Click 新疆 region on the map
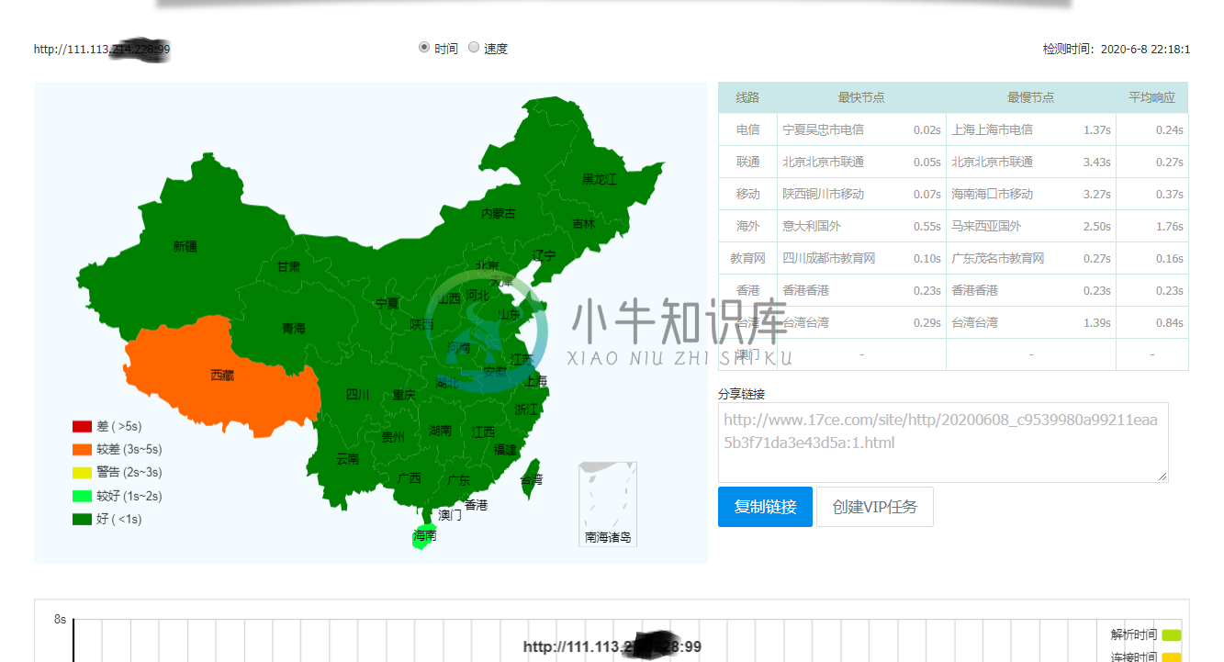This screenshot has width=1224, height=662. point(185,246)
